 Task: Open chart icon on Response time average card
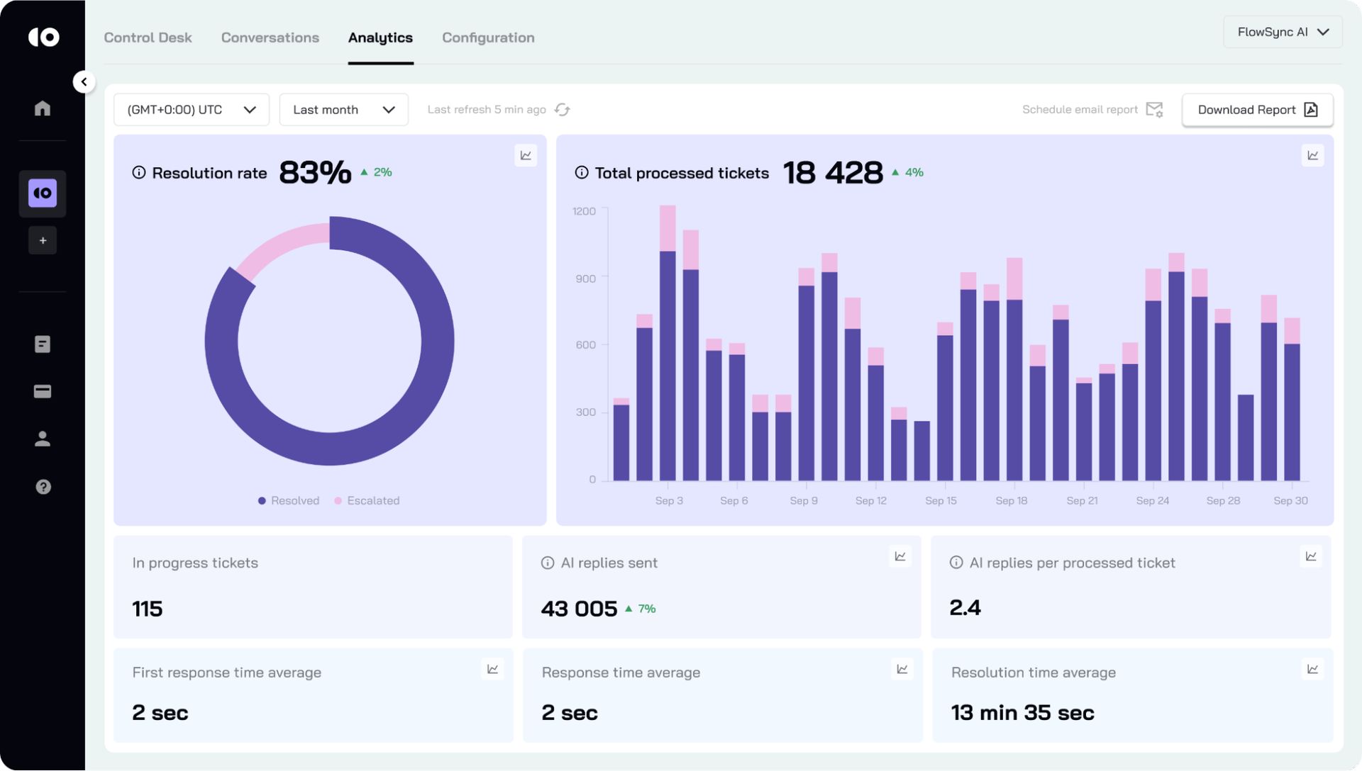(x=902, y=669)
